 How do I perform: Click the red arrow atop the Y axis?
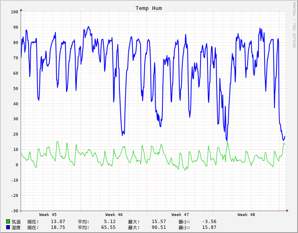click(21, 10)
